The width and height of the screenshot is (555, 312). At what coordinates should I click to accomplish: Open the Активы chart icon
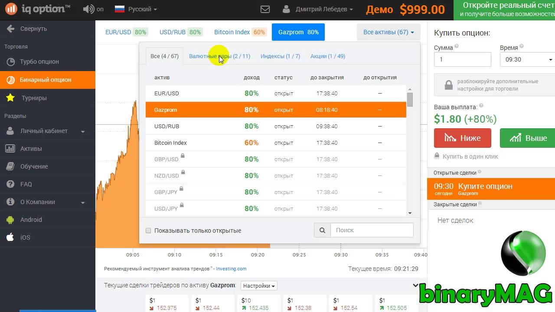[10, 149]
